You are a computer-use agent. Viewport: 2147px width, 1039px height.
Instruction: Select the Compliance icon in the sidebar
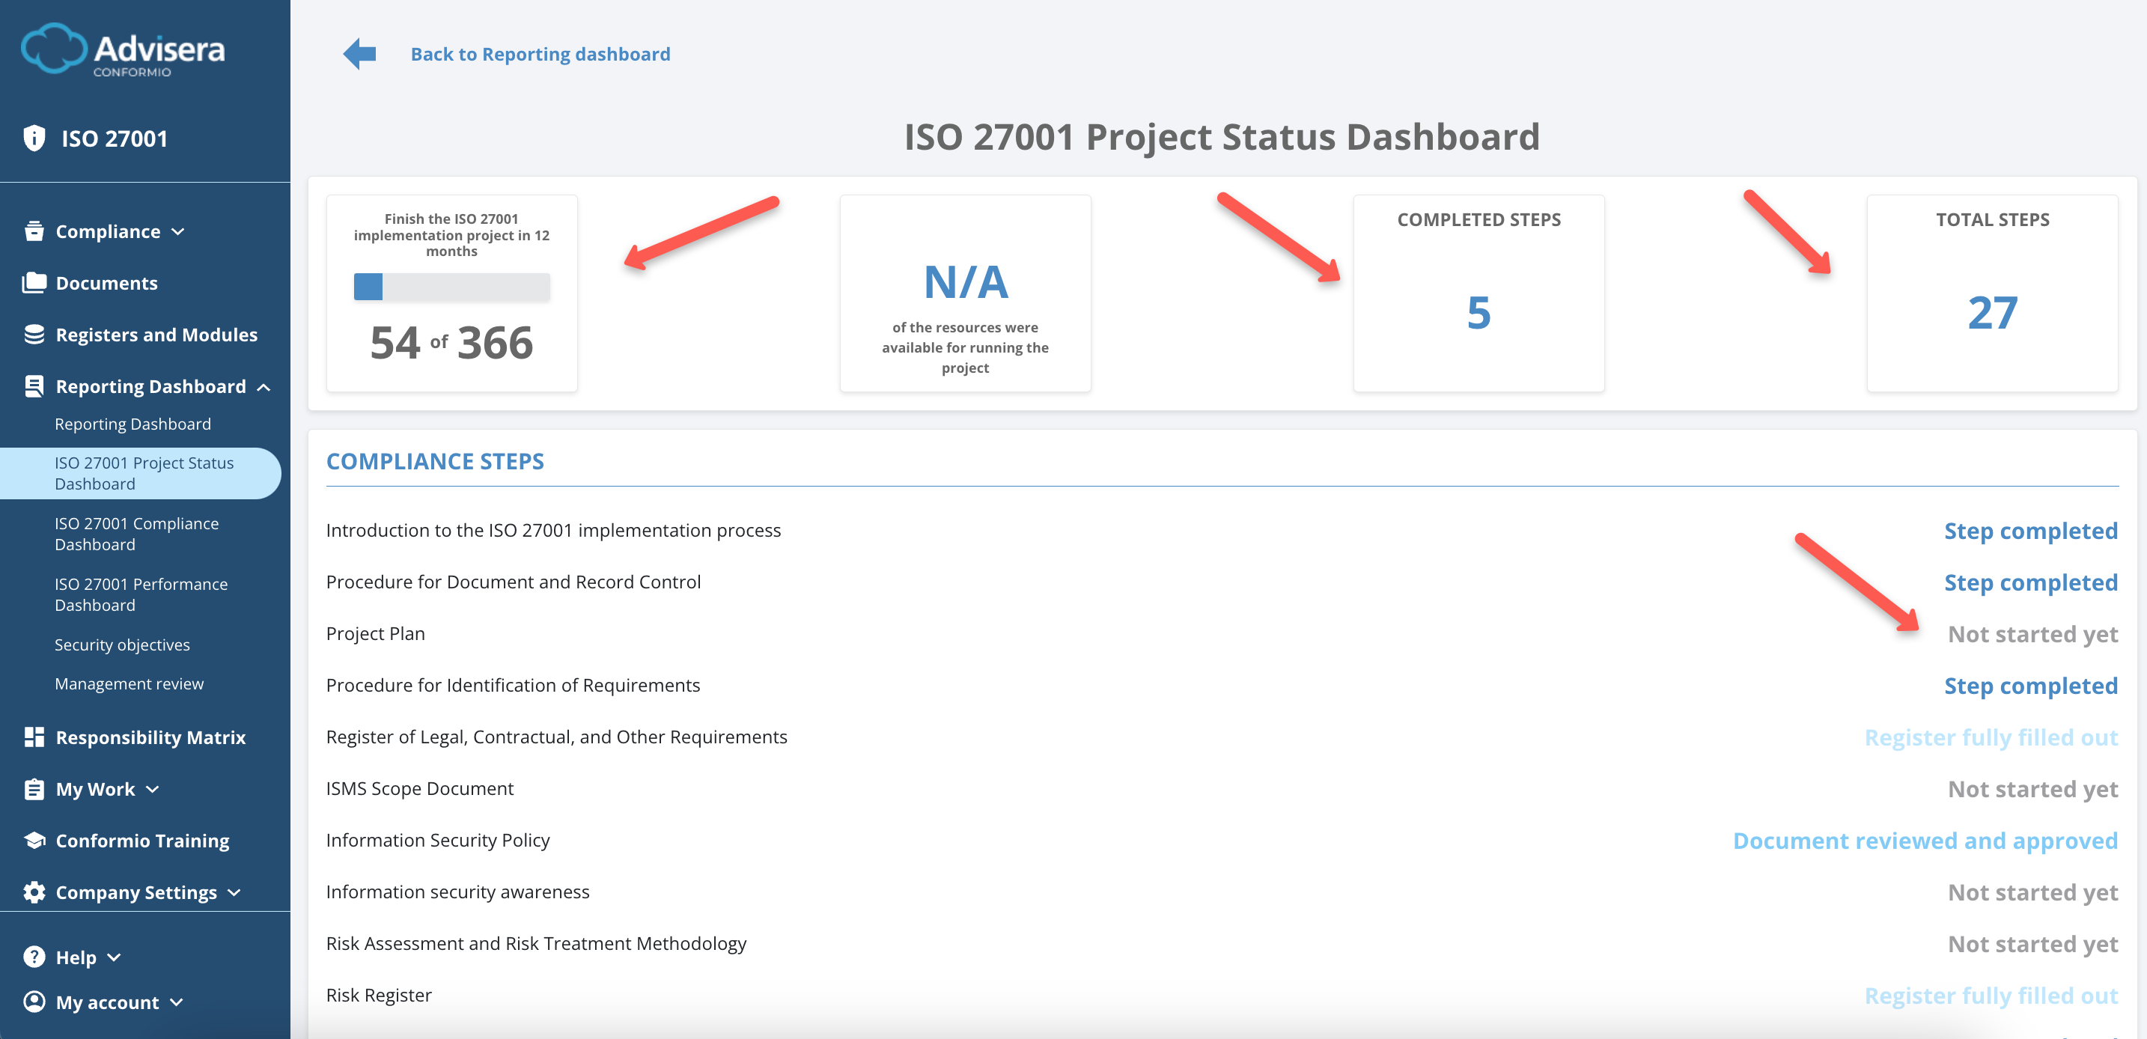(x=34, y=231)
